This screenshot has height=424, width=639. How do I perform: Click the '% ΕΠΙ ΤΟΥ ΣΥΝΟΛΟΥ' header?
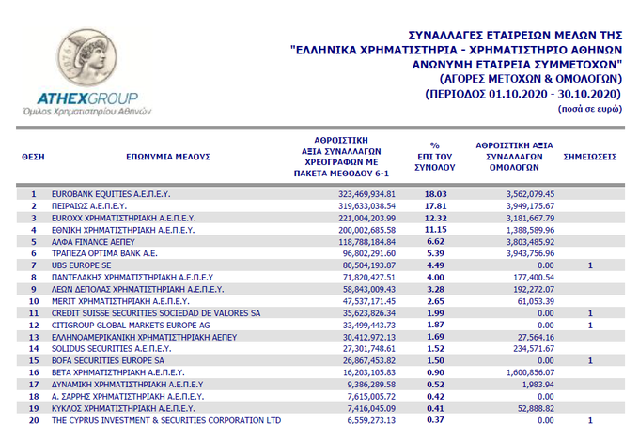tap(435, 157)
